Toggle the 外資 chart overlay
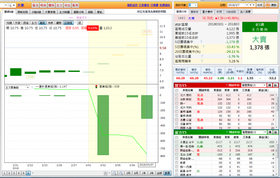 pyautogui.click(x=17, y=23)
